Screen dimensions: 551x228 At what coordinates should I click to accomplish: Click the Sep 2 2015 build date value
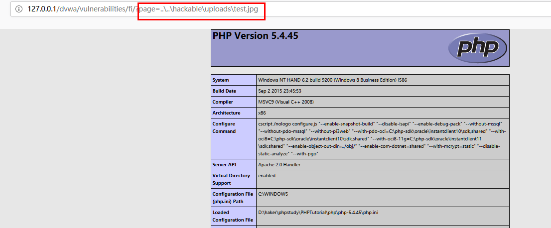(279, 91)
